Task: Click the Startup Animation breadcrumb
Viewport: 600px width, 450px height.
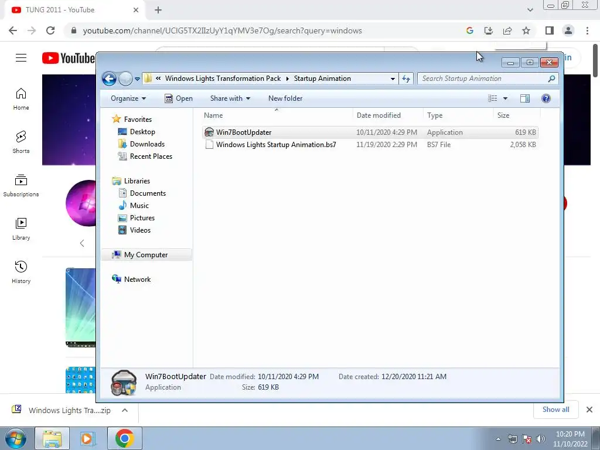Action: [322, 79]
